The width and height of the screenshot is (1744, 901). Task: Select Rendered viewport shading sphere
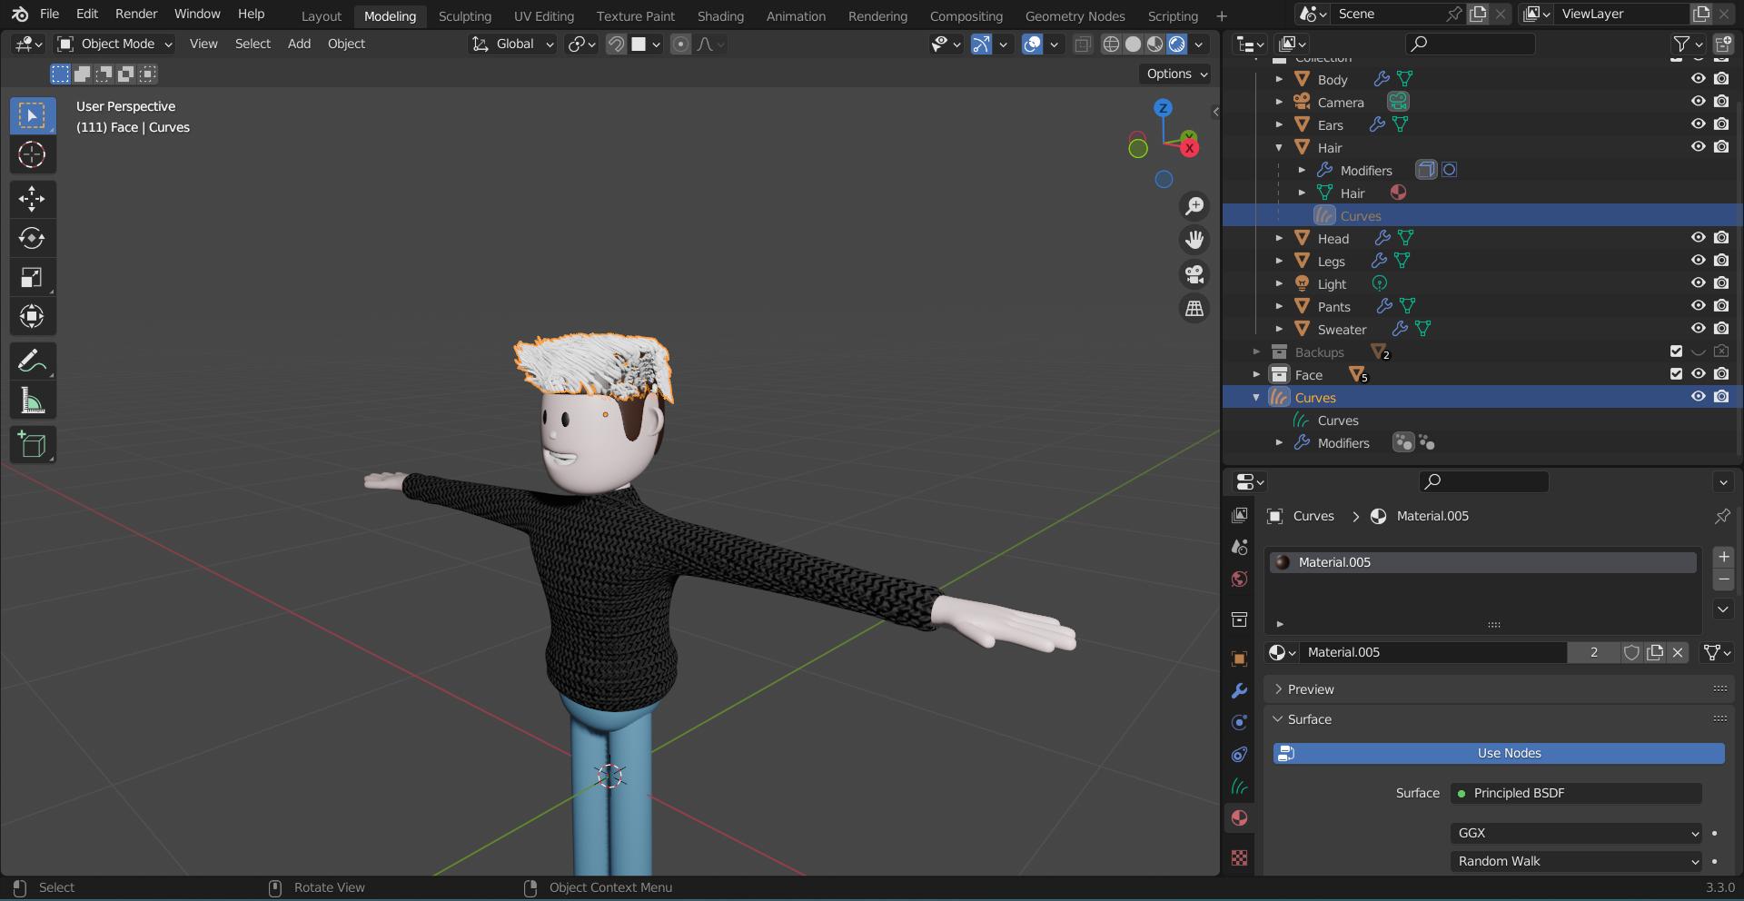1177,45
